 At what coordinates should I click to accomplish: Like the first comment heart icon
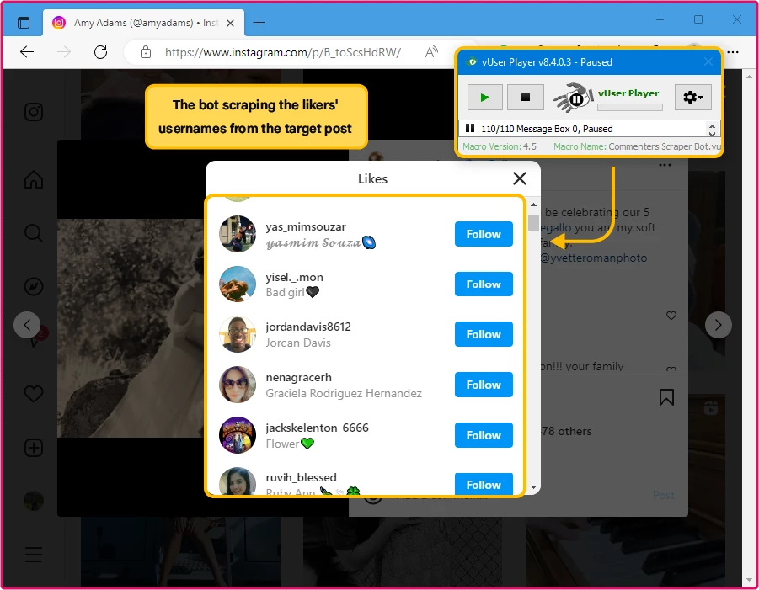(x=671, y=316)
